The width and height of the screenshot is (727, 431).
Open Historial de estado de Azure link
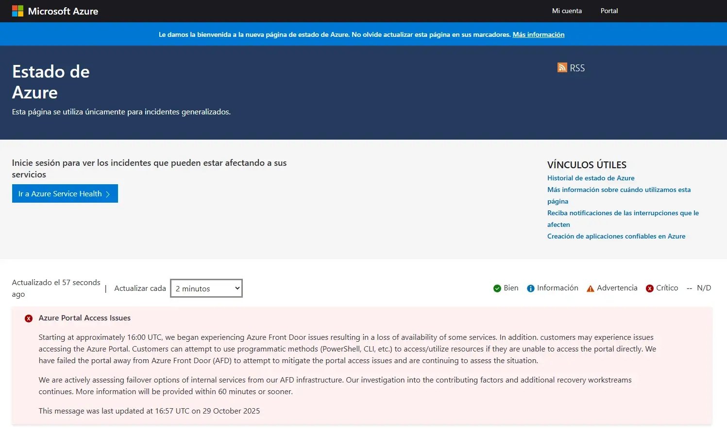(591, 178)
